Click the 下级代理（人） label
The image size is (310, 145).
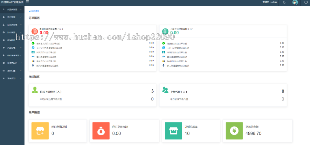[178, 92]
